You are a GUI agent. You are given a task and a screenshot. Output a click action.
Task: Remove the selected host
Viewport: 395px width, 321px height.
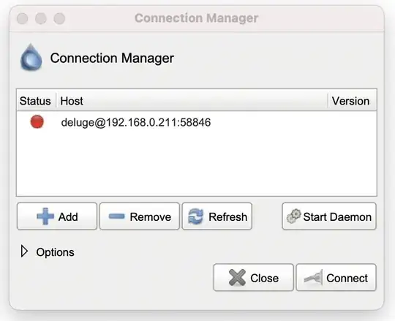click(x=140, y=216)
